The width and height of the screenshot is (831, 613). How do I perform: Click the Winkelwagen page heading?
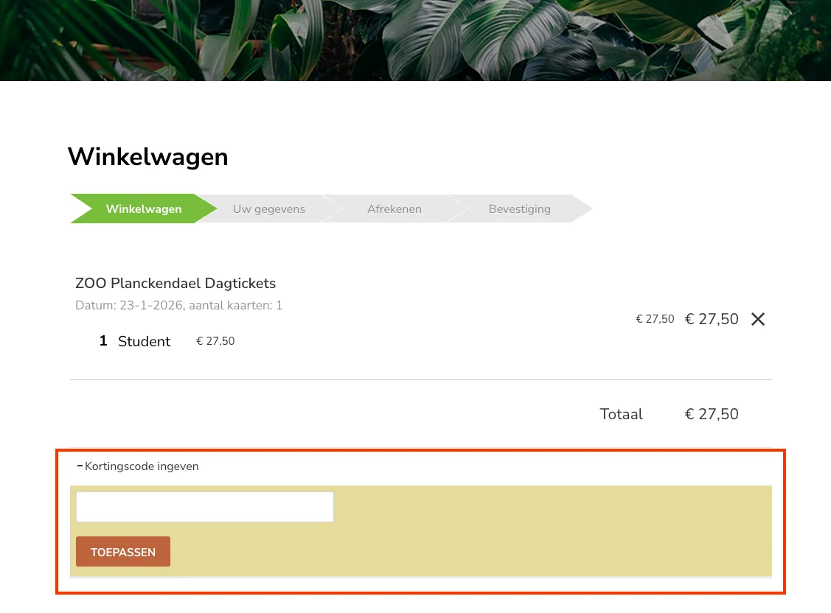coord(147,157)
